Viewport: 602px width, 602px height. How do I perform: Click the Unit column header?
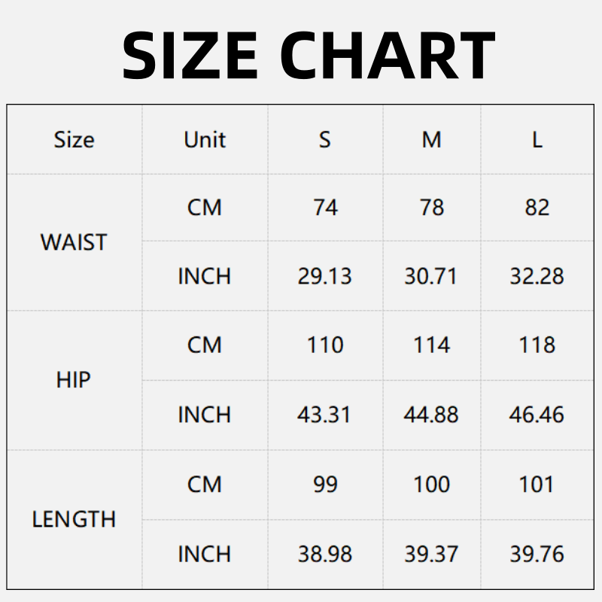[x=205, y=140]
